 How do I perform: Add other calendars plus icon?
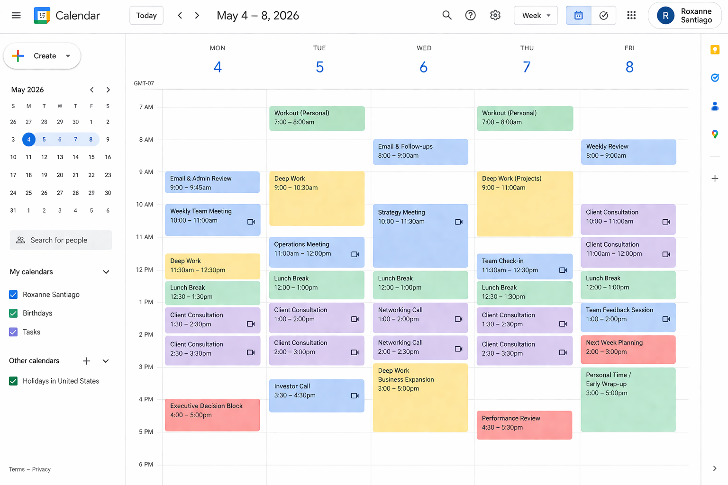[86, 361]
